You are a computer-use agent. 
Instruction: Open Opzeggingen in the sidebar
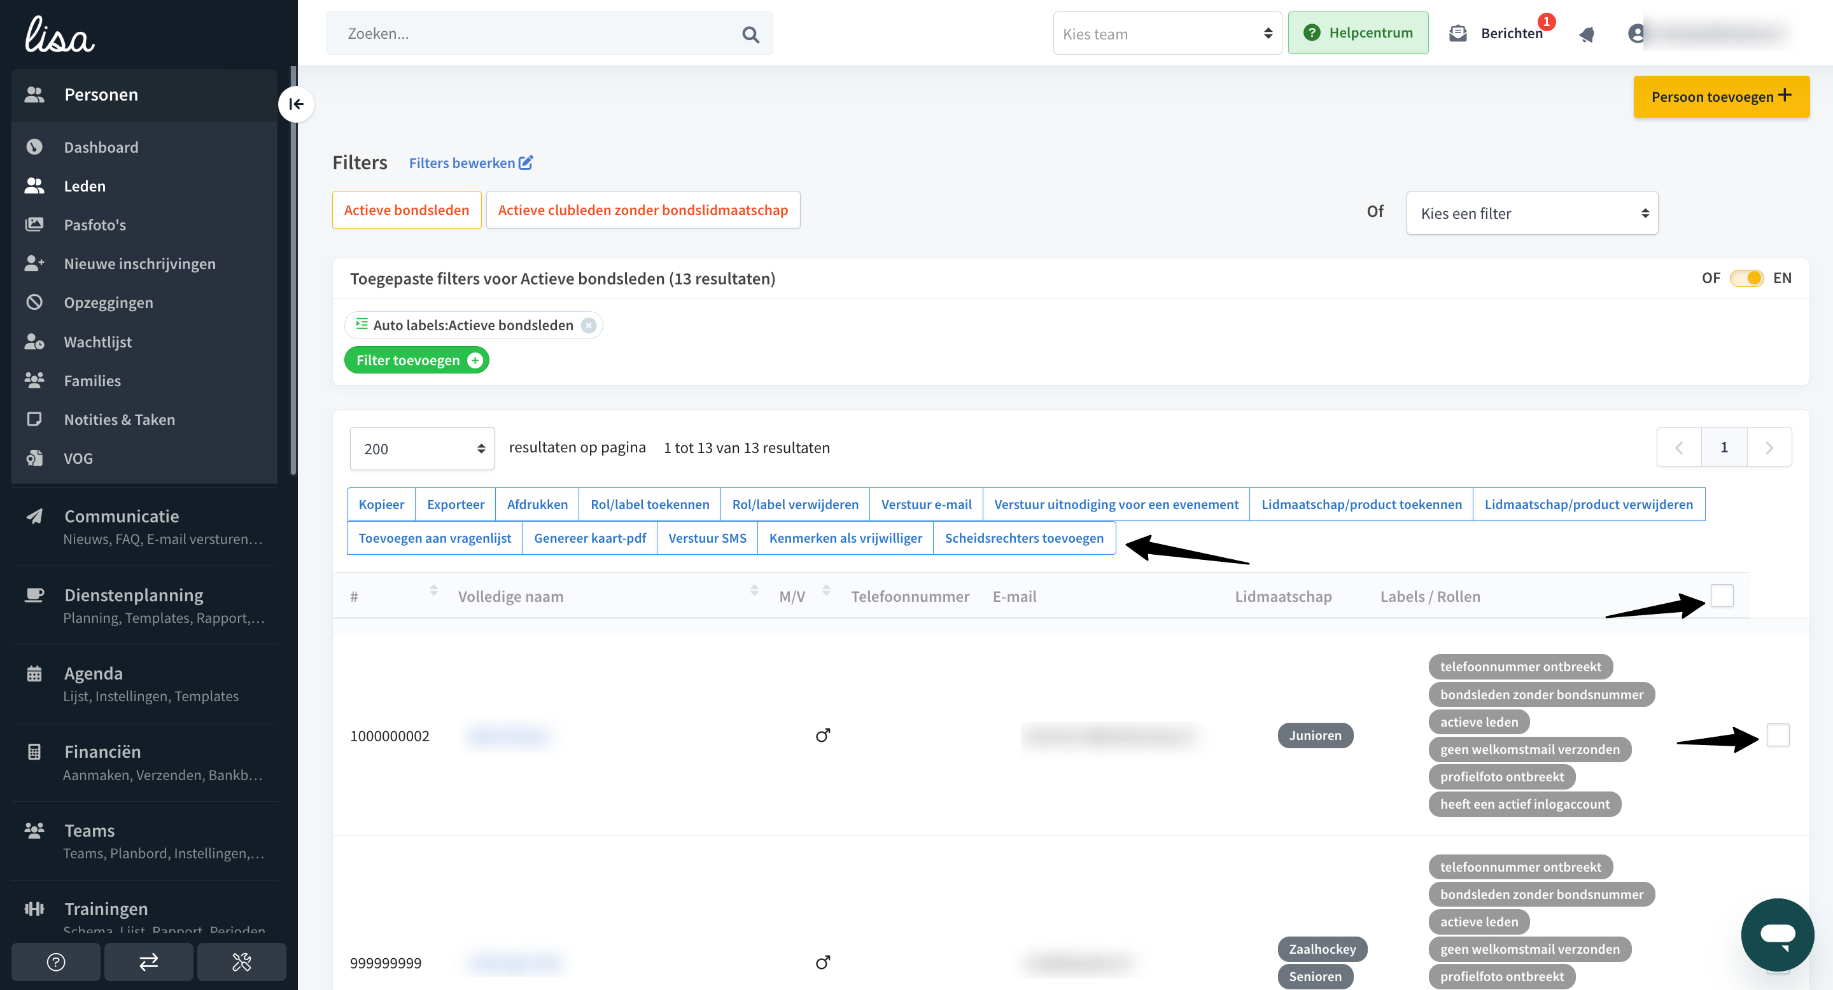coord(144,303)
